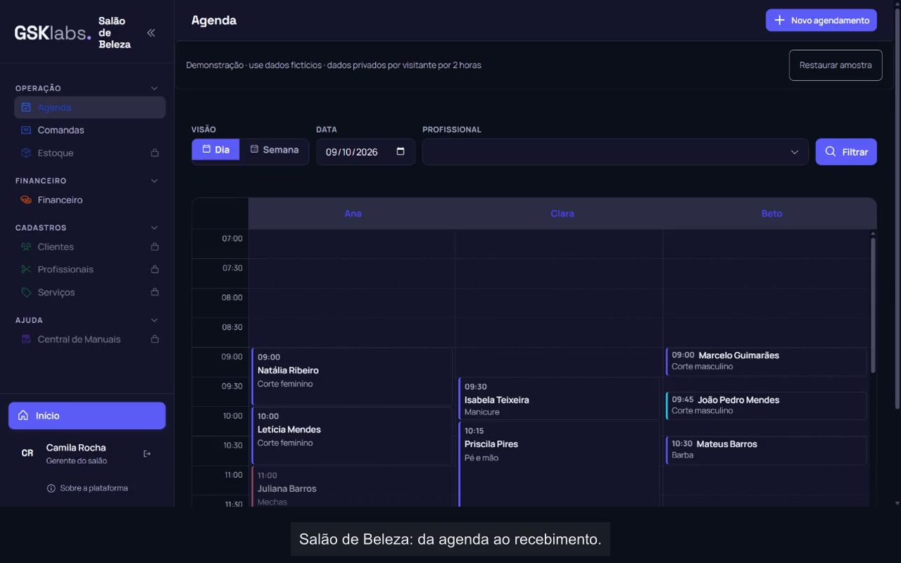Click the Profissionais scissors icon
The height and width of the screenshot is (563, 901).
26,270
